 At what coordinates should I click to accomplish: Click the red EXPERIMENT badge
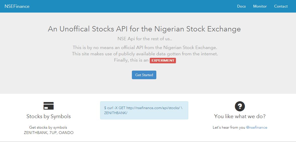(x=163, y=60)
